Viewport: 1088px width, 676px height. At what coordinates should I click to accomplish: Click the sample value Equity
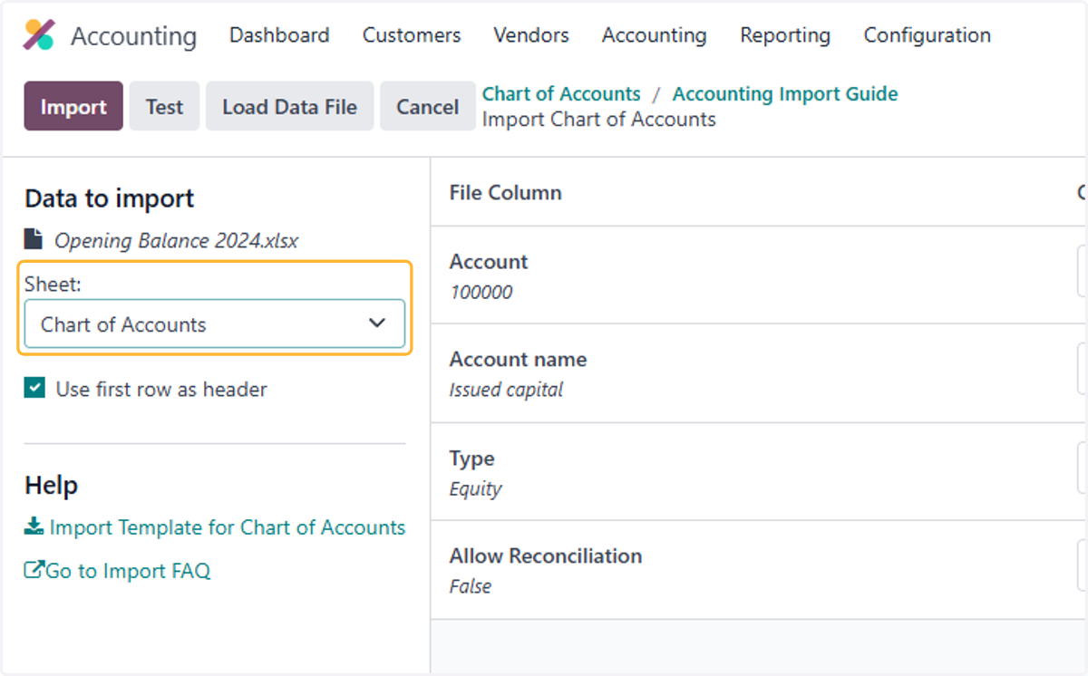tap(475, 489)
